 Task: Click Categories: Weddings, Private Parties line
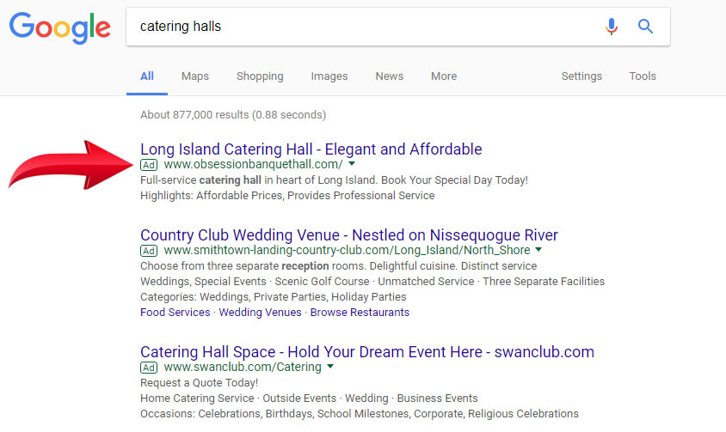click(x=274, y=297)
